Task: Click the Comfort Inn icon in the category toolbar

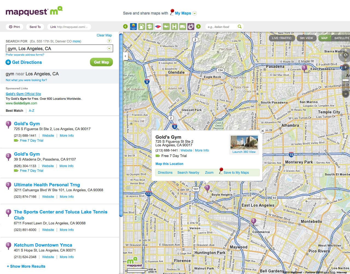Action: [x=133, y=27]
